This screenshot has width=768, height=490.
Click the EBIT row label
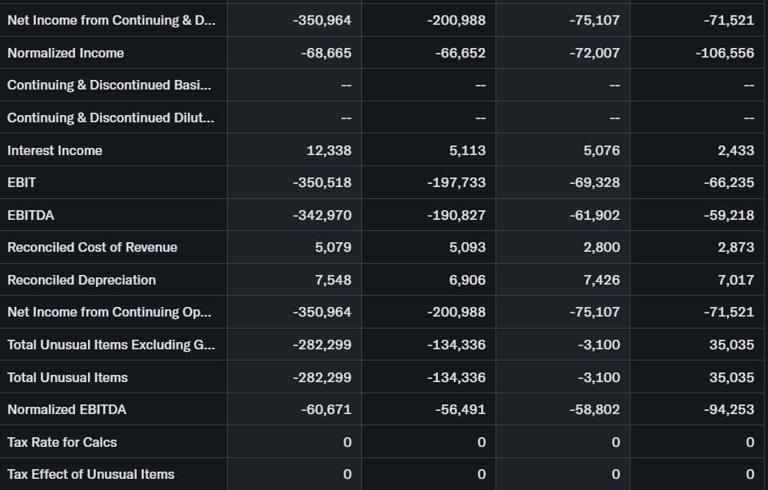click(22, 182)
